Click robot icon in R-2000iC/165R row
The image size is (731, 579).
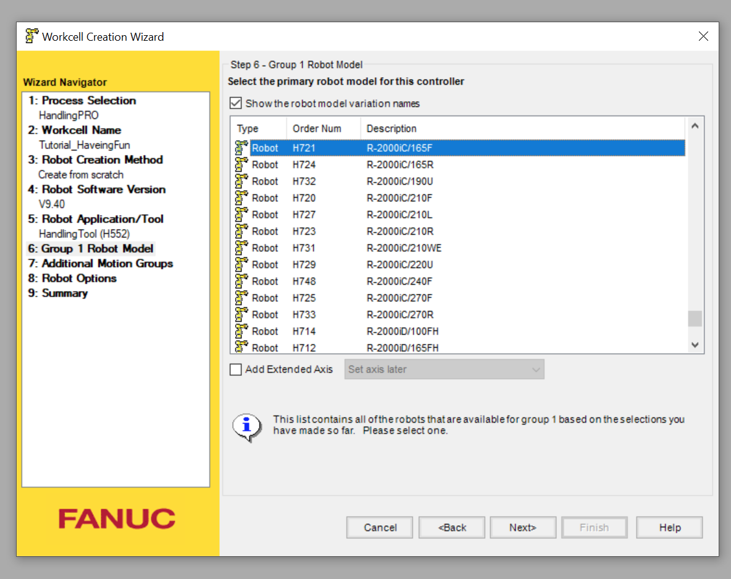pyautogui.click(x=241, y=165)
